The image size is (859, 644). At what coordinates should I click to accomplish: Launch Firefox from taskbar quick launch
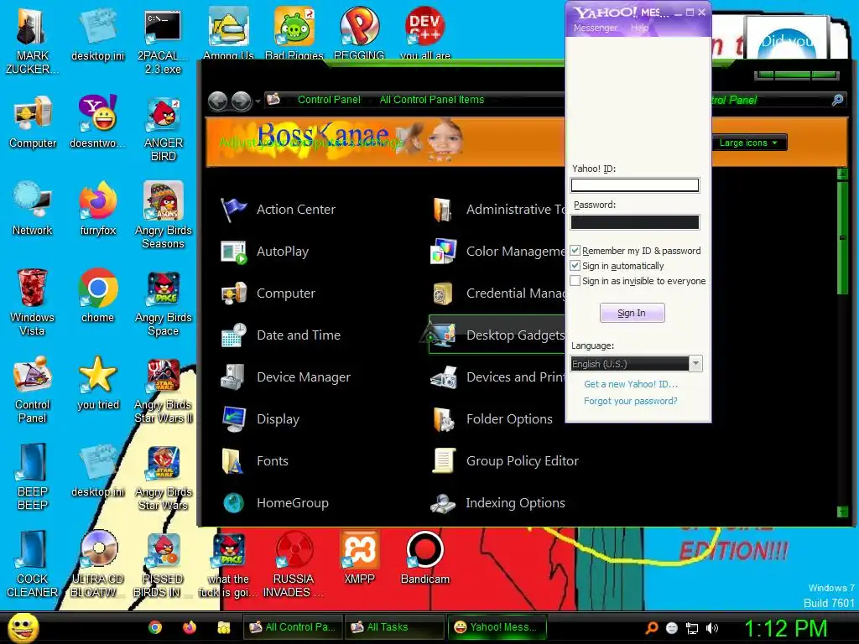tap(190, 627)
